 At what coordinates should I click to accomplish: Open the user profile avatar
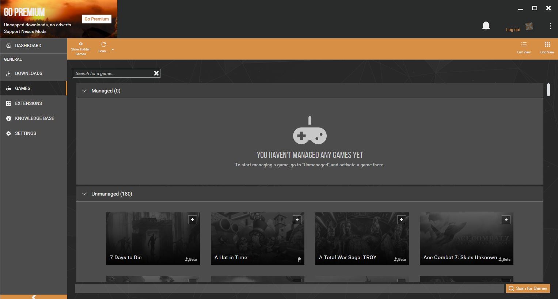pyautogui.click(x=529, y=26)
